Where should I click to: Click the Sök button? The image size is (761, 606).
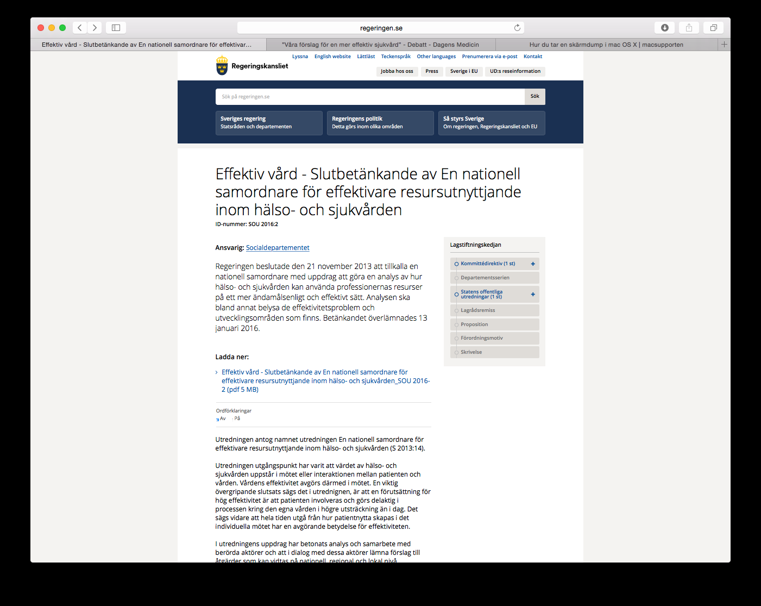535,96
